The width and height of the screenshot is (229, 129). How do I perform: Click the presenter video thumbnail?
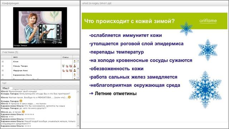coord(40,27)
